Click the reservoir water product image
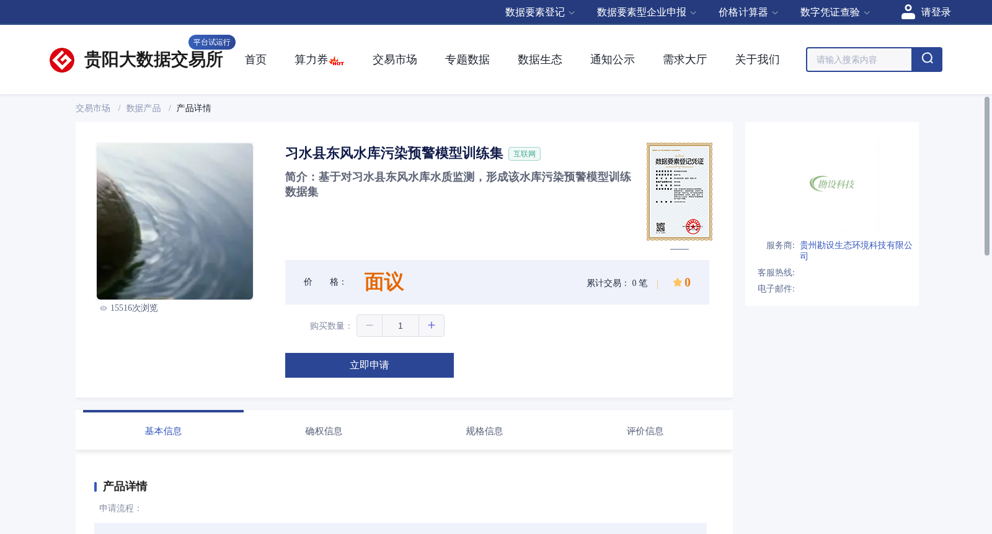Screen dimensions: 992x534 click(175, 221)
